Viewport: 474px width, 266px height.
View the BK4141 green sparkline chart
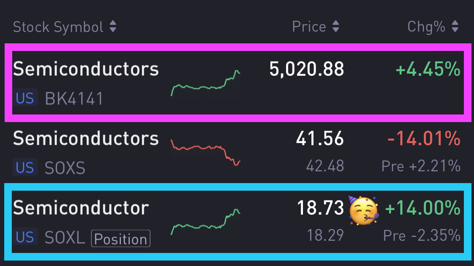[x=206, y=83]
